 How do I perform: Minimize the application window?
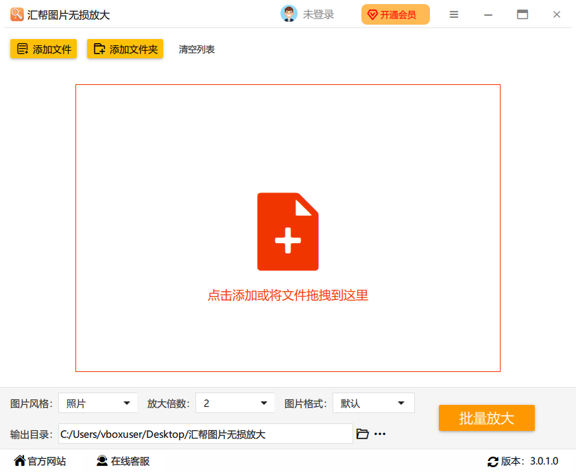[x=488, y=14]
